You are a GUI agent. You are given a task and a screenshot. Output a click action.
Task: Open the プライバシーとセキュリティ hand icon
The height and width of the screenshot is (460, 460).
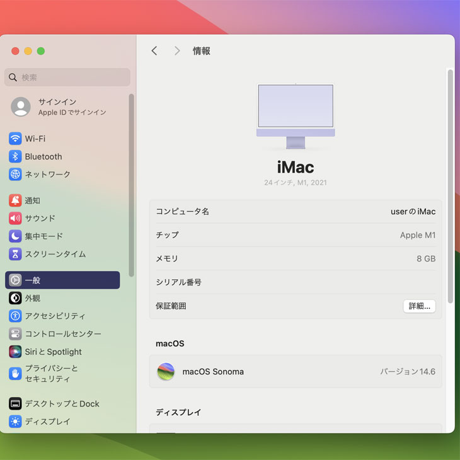tap(15, 374)
